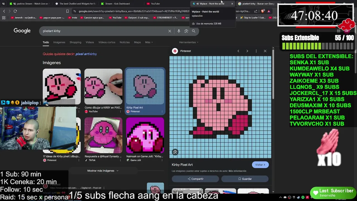Screen dimensions: 357x201
Task: Click the Pinterest logo in preview header
Action: tap(175, 51)
